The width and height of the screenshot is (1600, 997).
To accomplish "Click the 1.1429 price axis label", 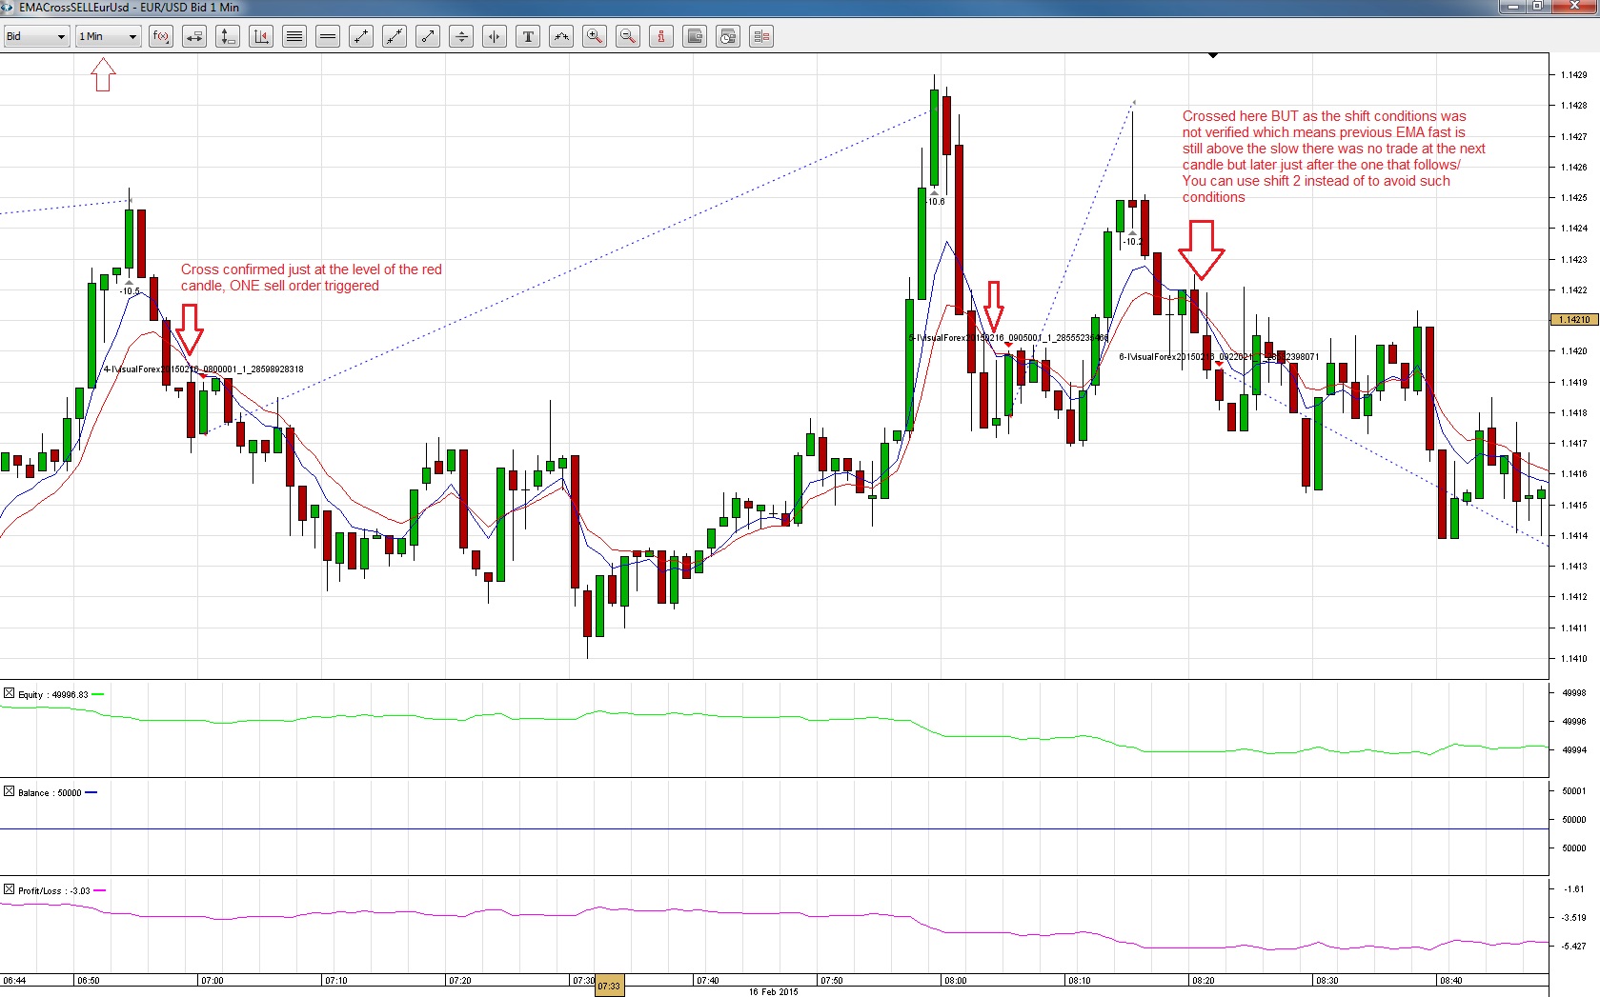I will click(1573, 75).
